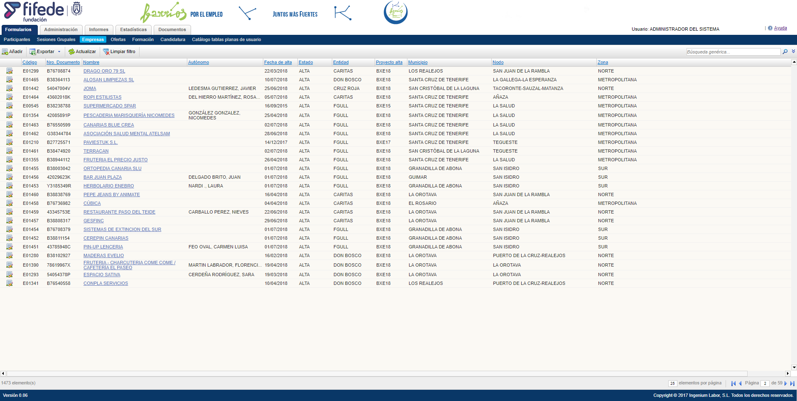Viewport: 797px width, 401px height.
Task: Click the Búsqueda genérica search field
Action: pyautogui.click(x=733, y=52)
